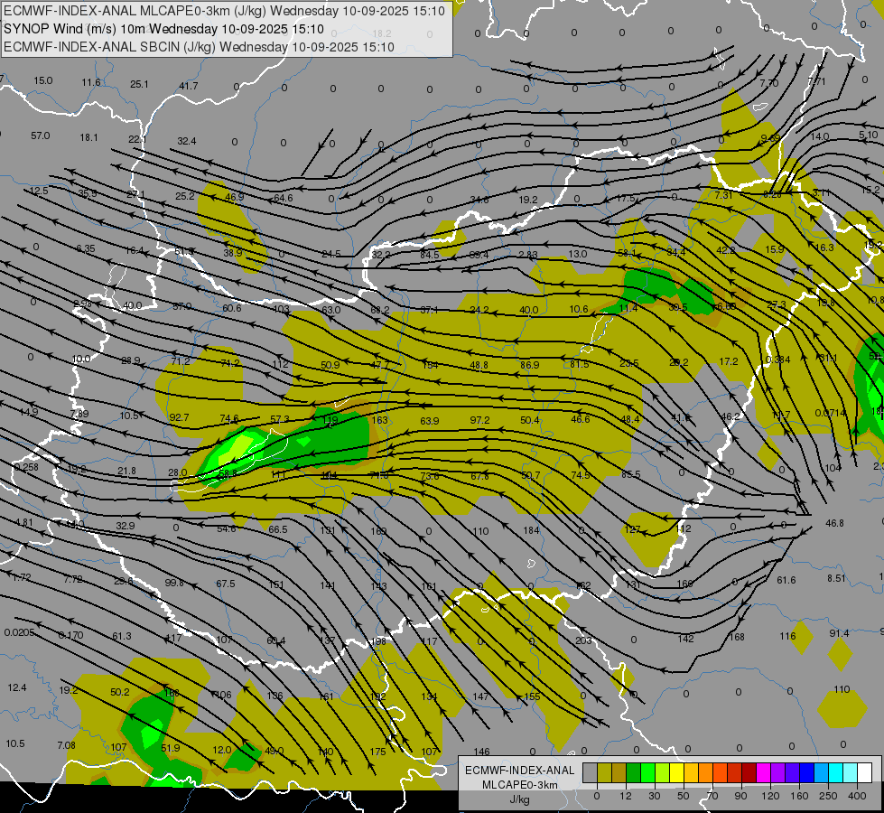Click the gray first swatch in color legend
Viewport: 884px width, 813px height.
pos(590,772)
